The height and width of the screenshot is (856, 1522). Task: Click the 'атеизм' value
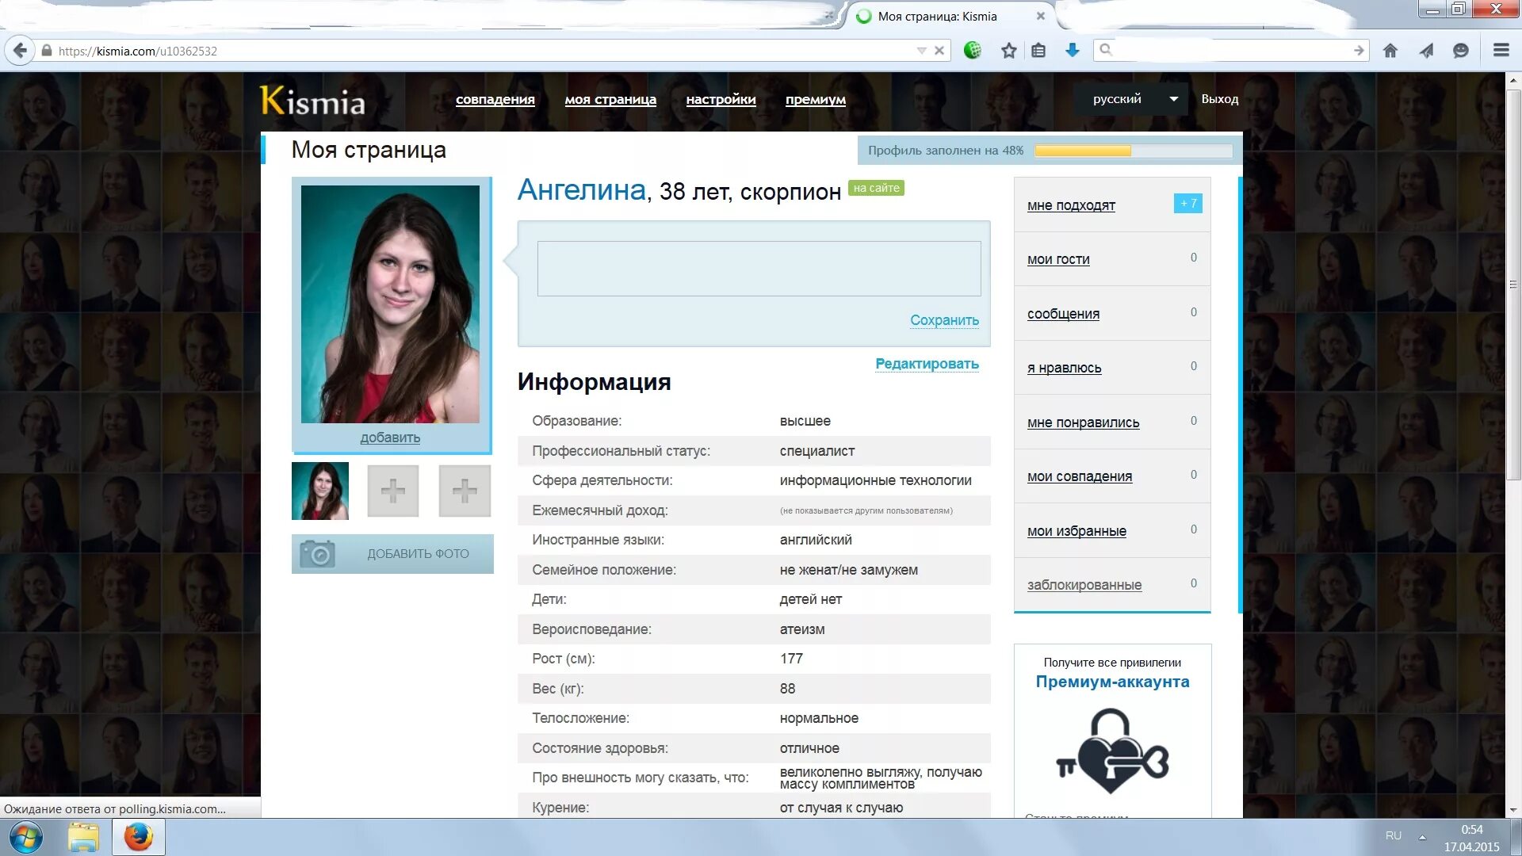click(x=801, y=629)
